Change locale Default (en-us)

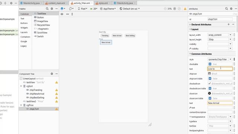tap(130, 9)
